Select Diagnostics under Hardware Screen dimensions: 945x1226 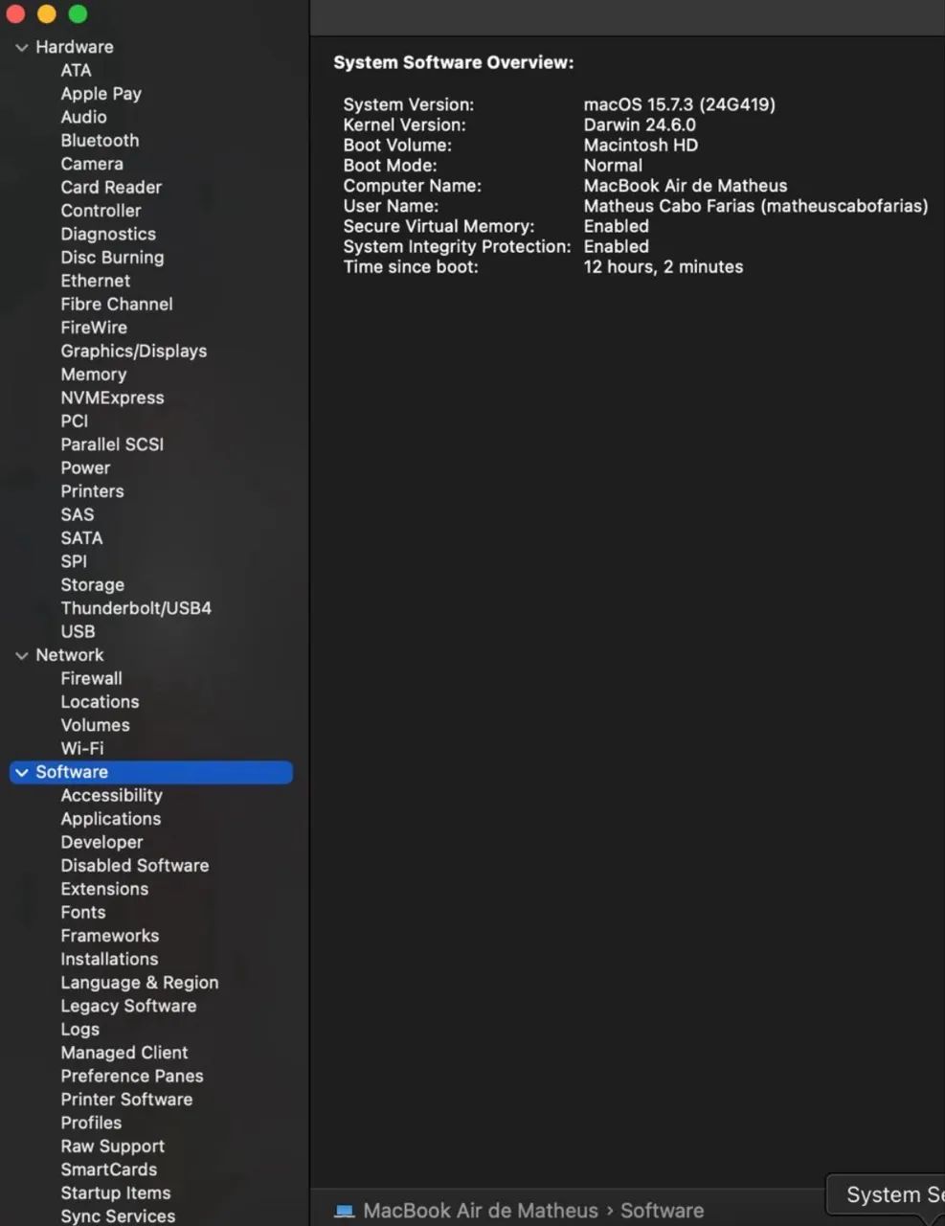[108, 234]
